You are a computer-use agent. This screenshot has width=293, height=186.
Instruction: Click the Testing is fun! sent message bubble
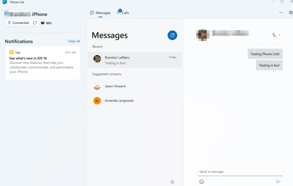click(x=269, y=65)
